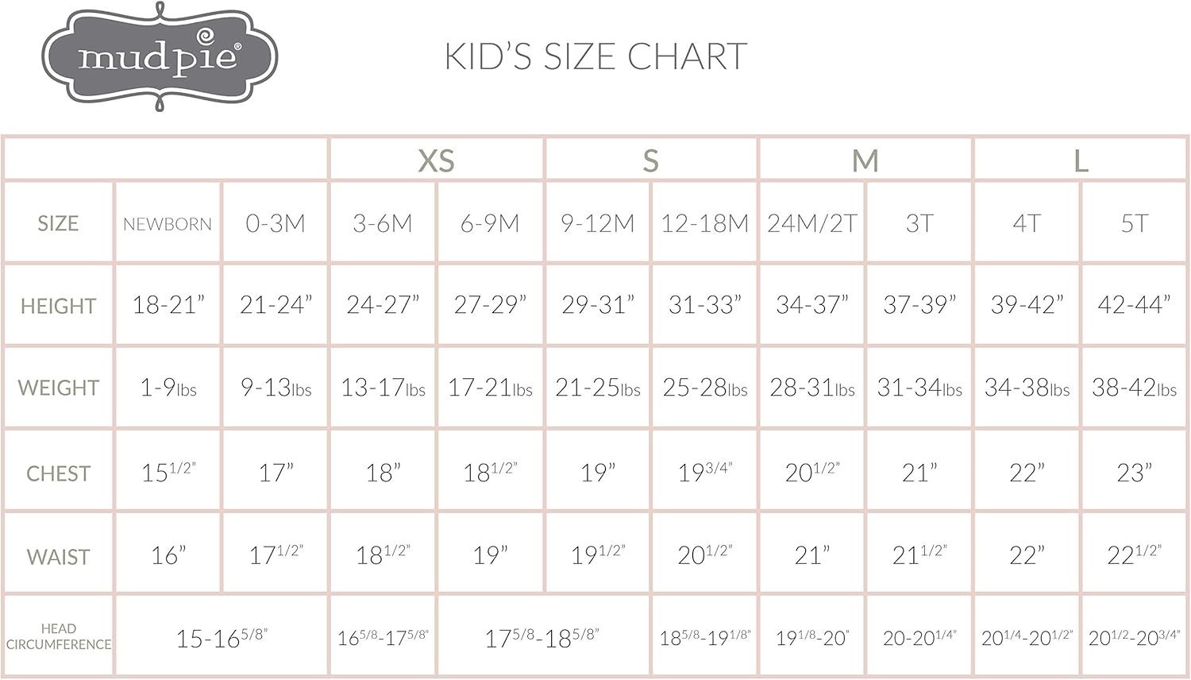Select the 19 3/4” chest measurement
1191x680 pixels.
[x=704, y=473]
